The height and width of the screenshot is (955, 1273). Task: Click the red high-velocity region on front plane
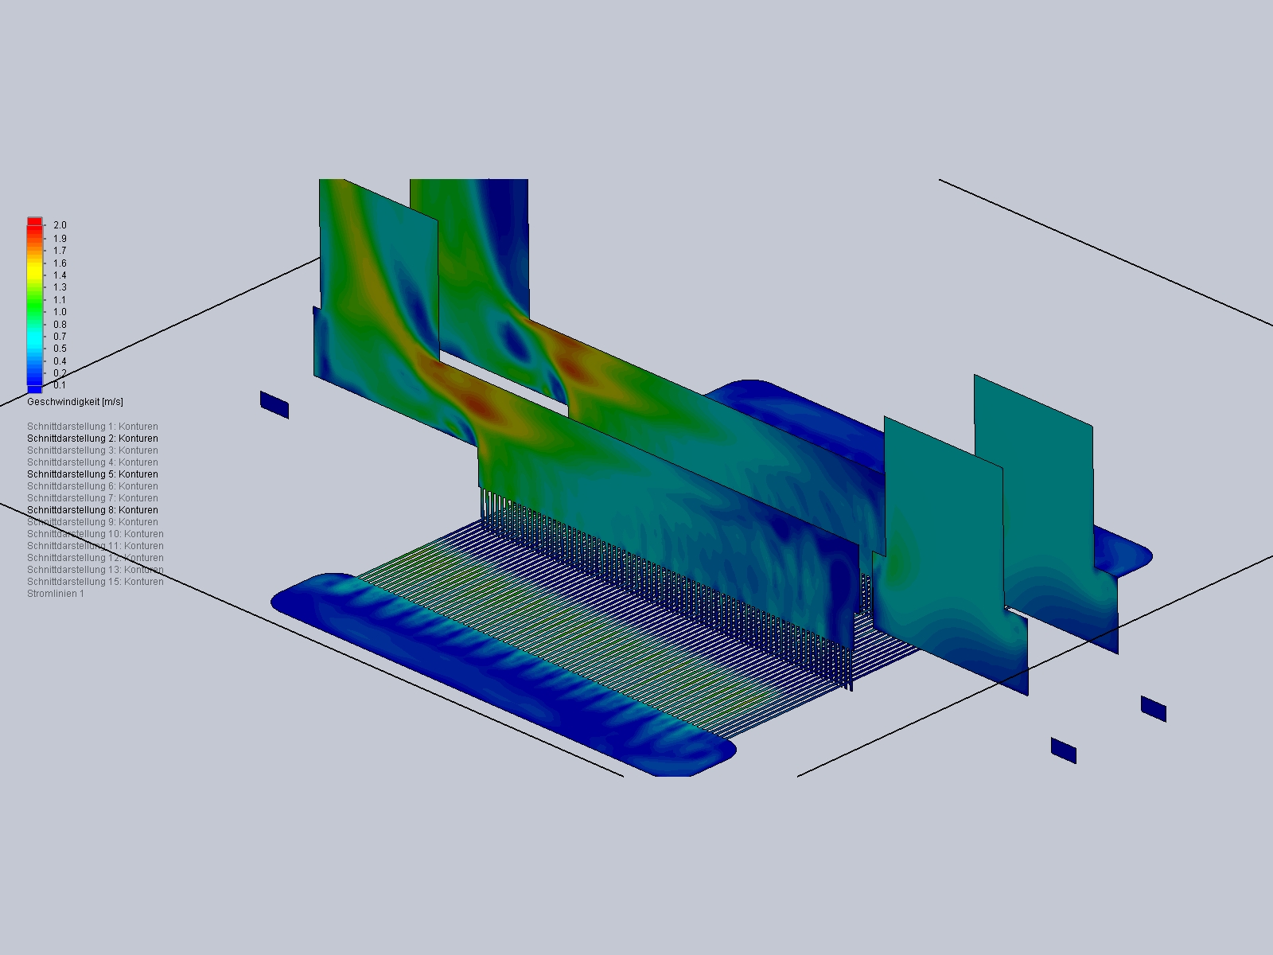click(481, 404)
